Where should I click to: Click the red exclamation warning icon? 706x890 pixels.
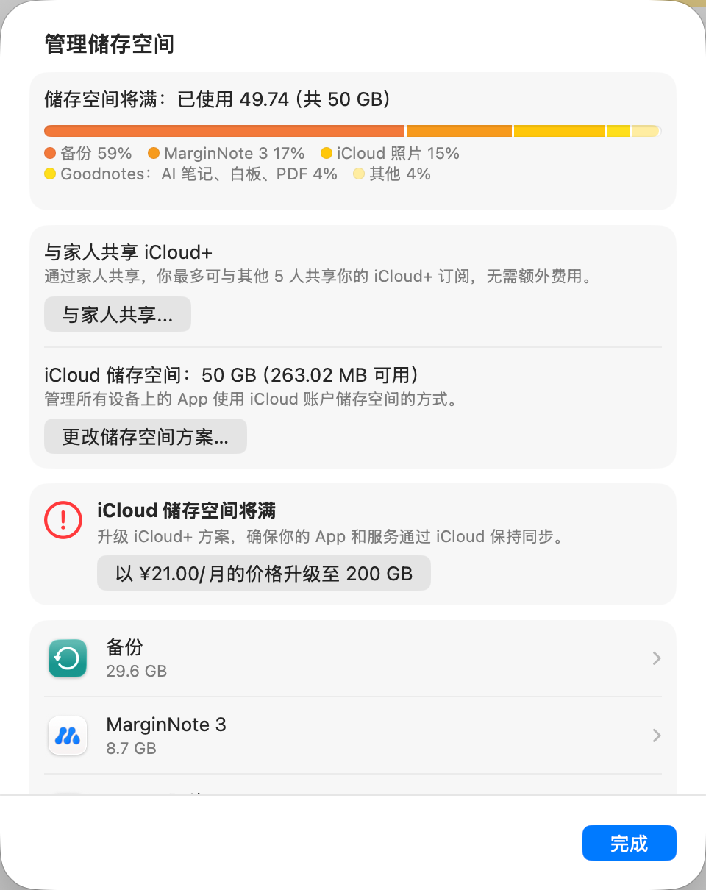[64, 520]
